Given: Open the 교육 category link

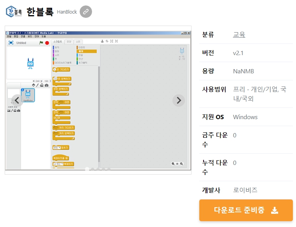Looking at the screenshot, I should point(239,35).
